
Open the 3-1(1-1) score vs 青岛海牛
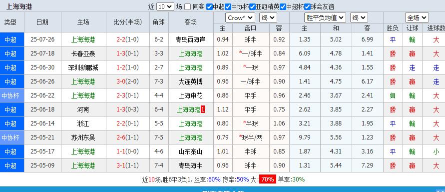(x=128, y=165)
